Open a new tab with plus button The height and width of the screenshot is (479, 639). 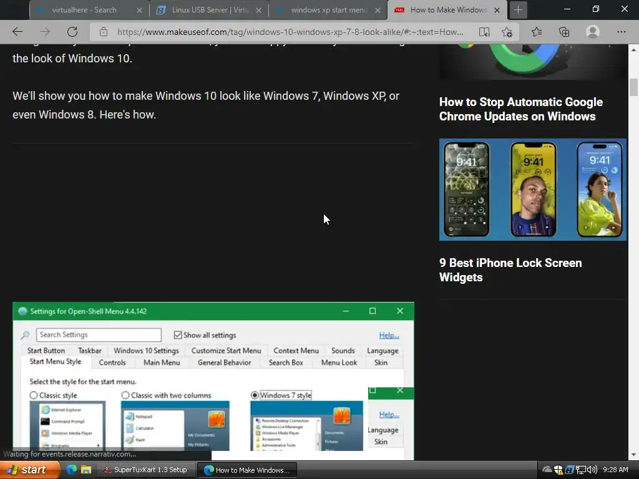(518, 10)
